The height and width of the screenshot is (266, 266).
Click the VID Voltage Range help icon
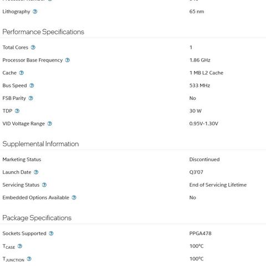click(50, 124)
